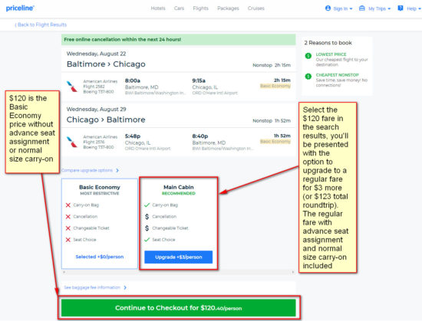This screenshot has height=321, width=422.
Task: Click chevron next to Compare upgrade options
Action: tap(117, 170)
